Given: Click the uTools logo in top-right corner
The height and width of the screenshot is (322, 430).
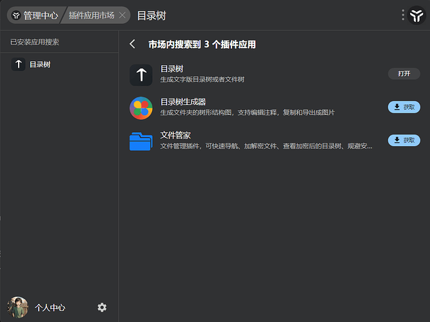Looking at the screenshot, I should tap(416, 15).
